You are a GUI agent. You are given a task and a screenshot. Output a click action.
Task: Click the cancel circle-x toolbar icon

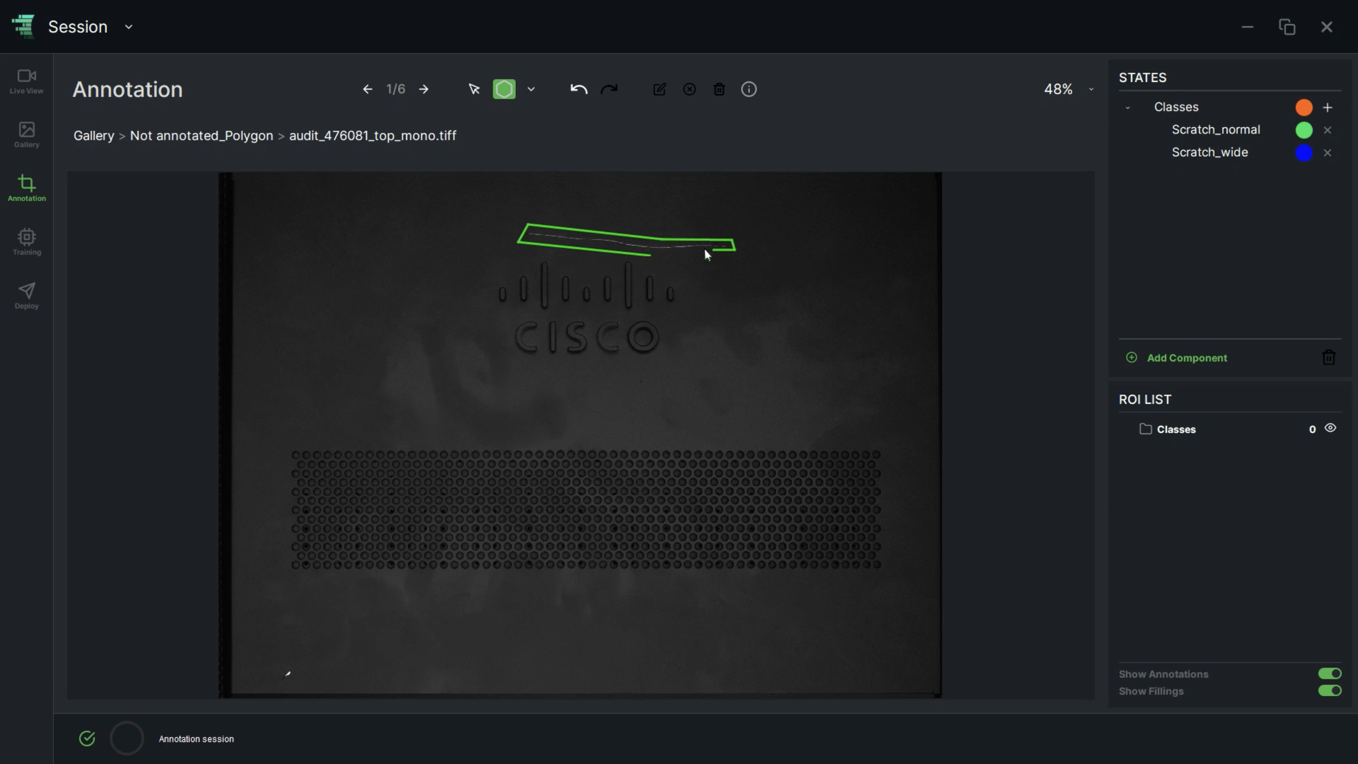(x=689, y=90)
